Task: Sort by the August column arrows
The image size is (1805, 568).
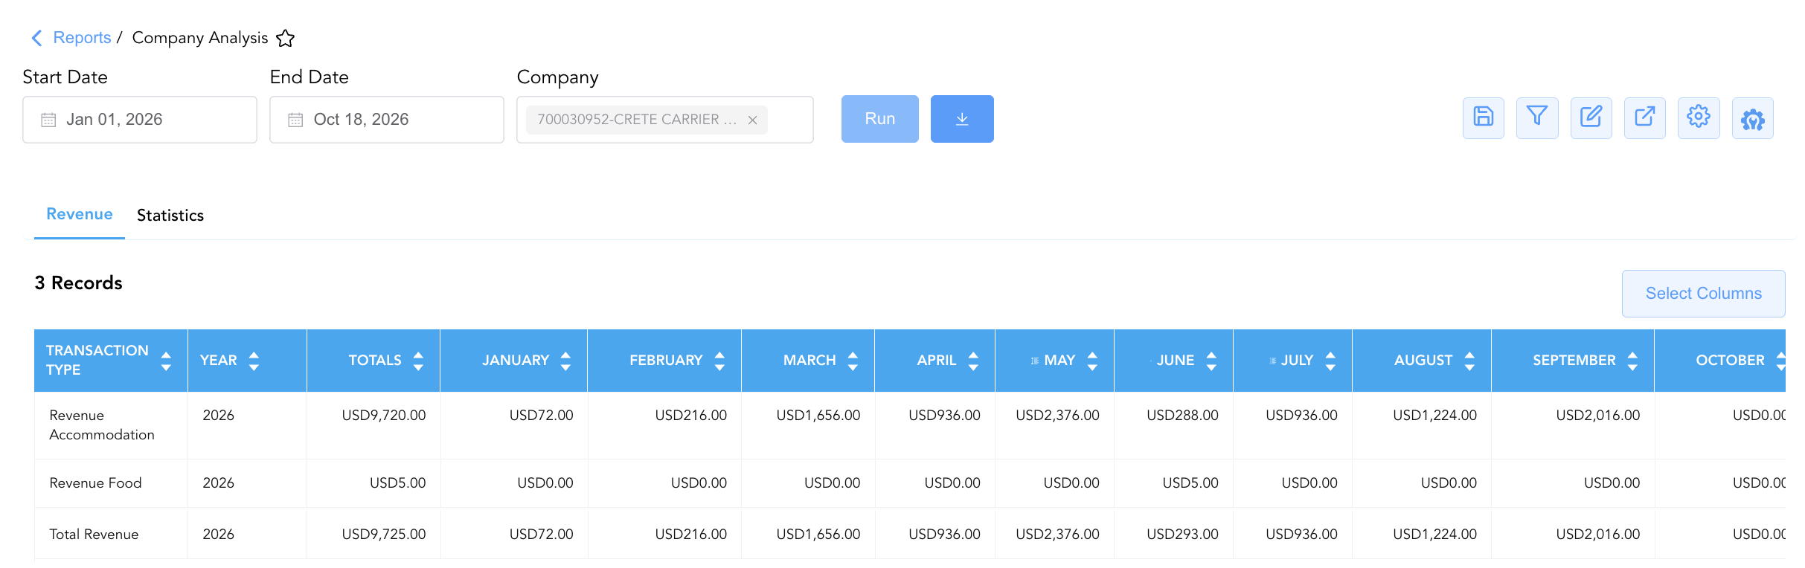Action: (x=1469, y=361)
